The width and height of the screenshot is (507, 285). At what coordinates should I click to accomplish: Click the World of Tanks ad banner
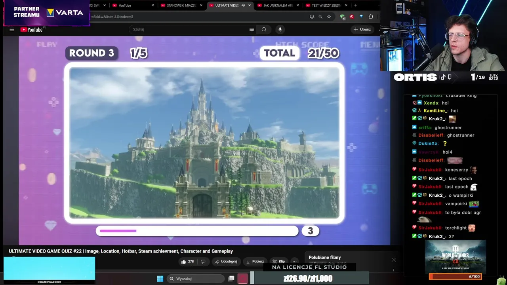(x=455, y=257)
